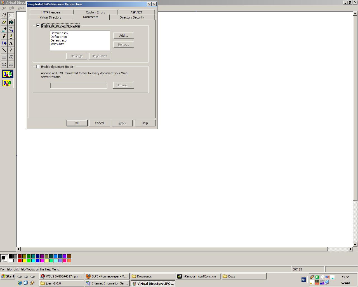Select the Documents tab

(91, 17)
